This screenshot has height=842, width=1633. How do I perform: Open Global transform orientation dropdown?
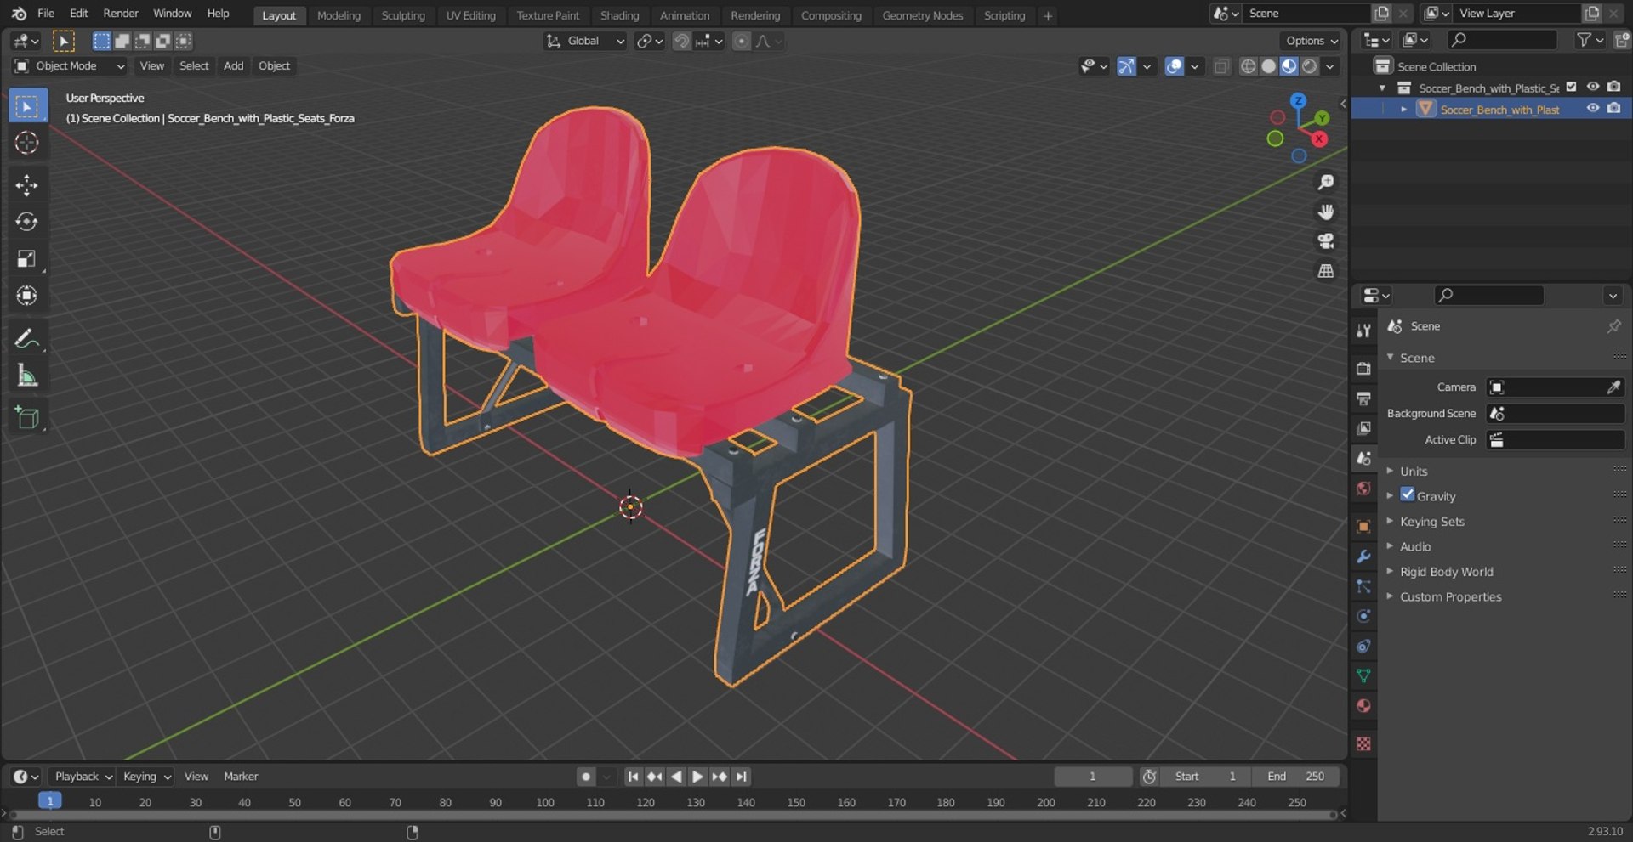pyautogui.click(x=585, y=41)
